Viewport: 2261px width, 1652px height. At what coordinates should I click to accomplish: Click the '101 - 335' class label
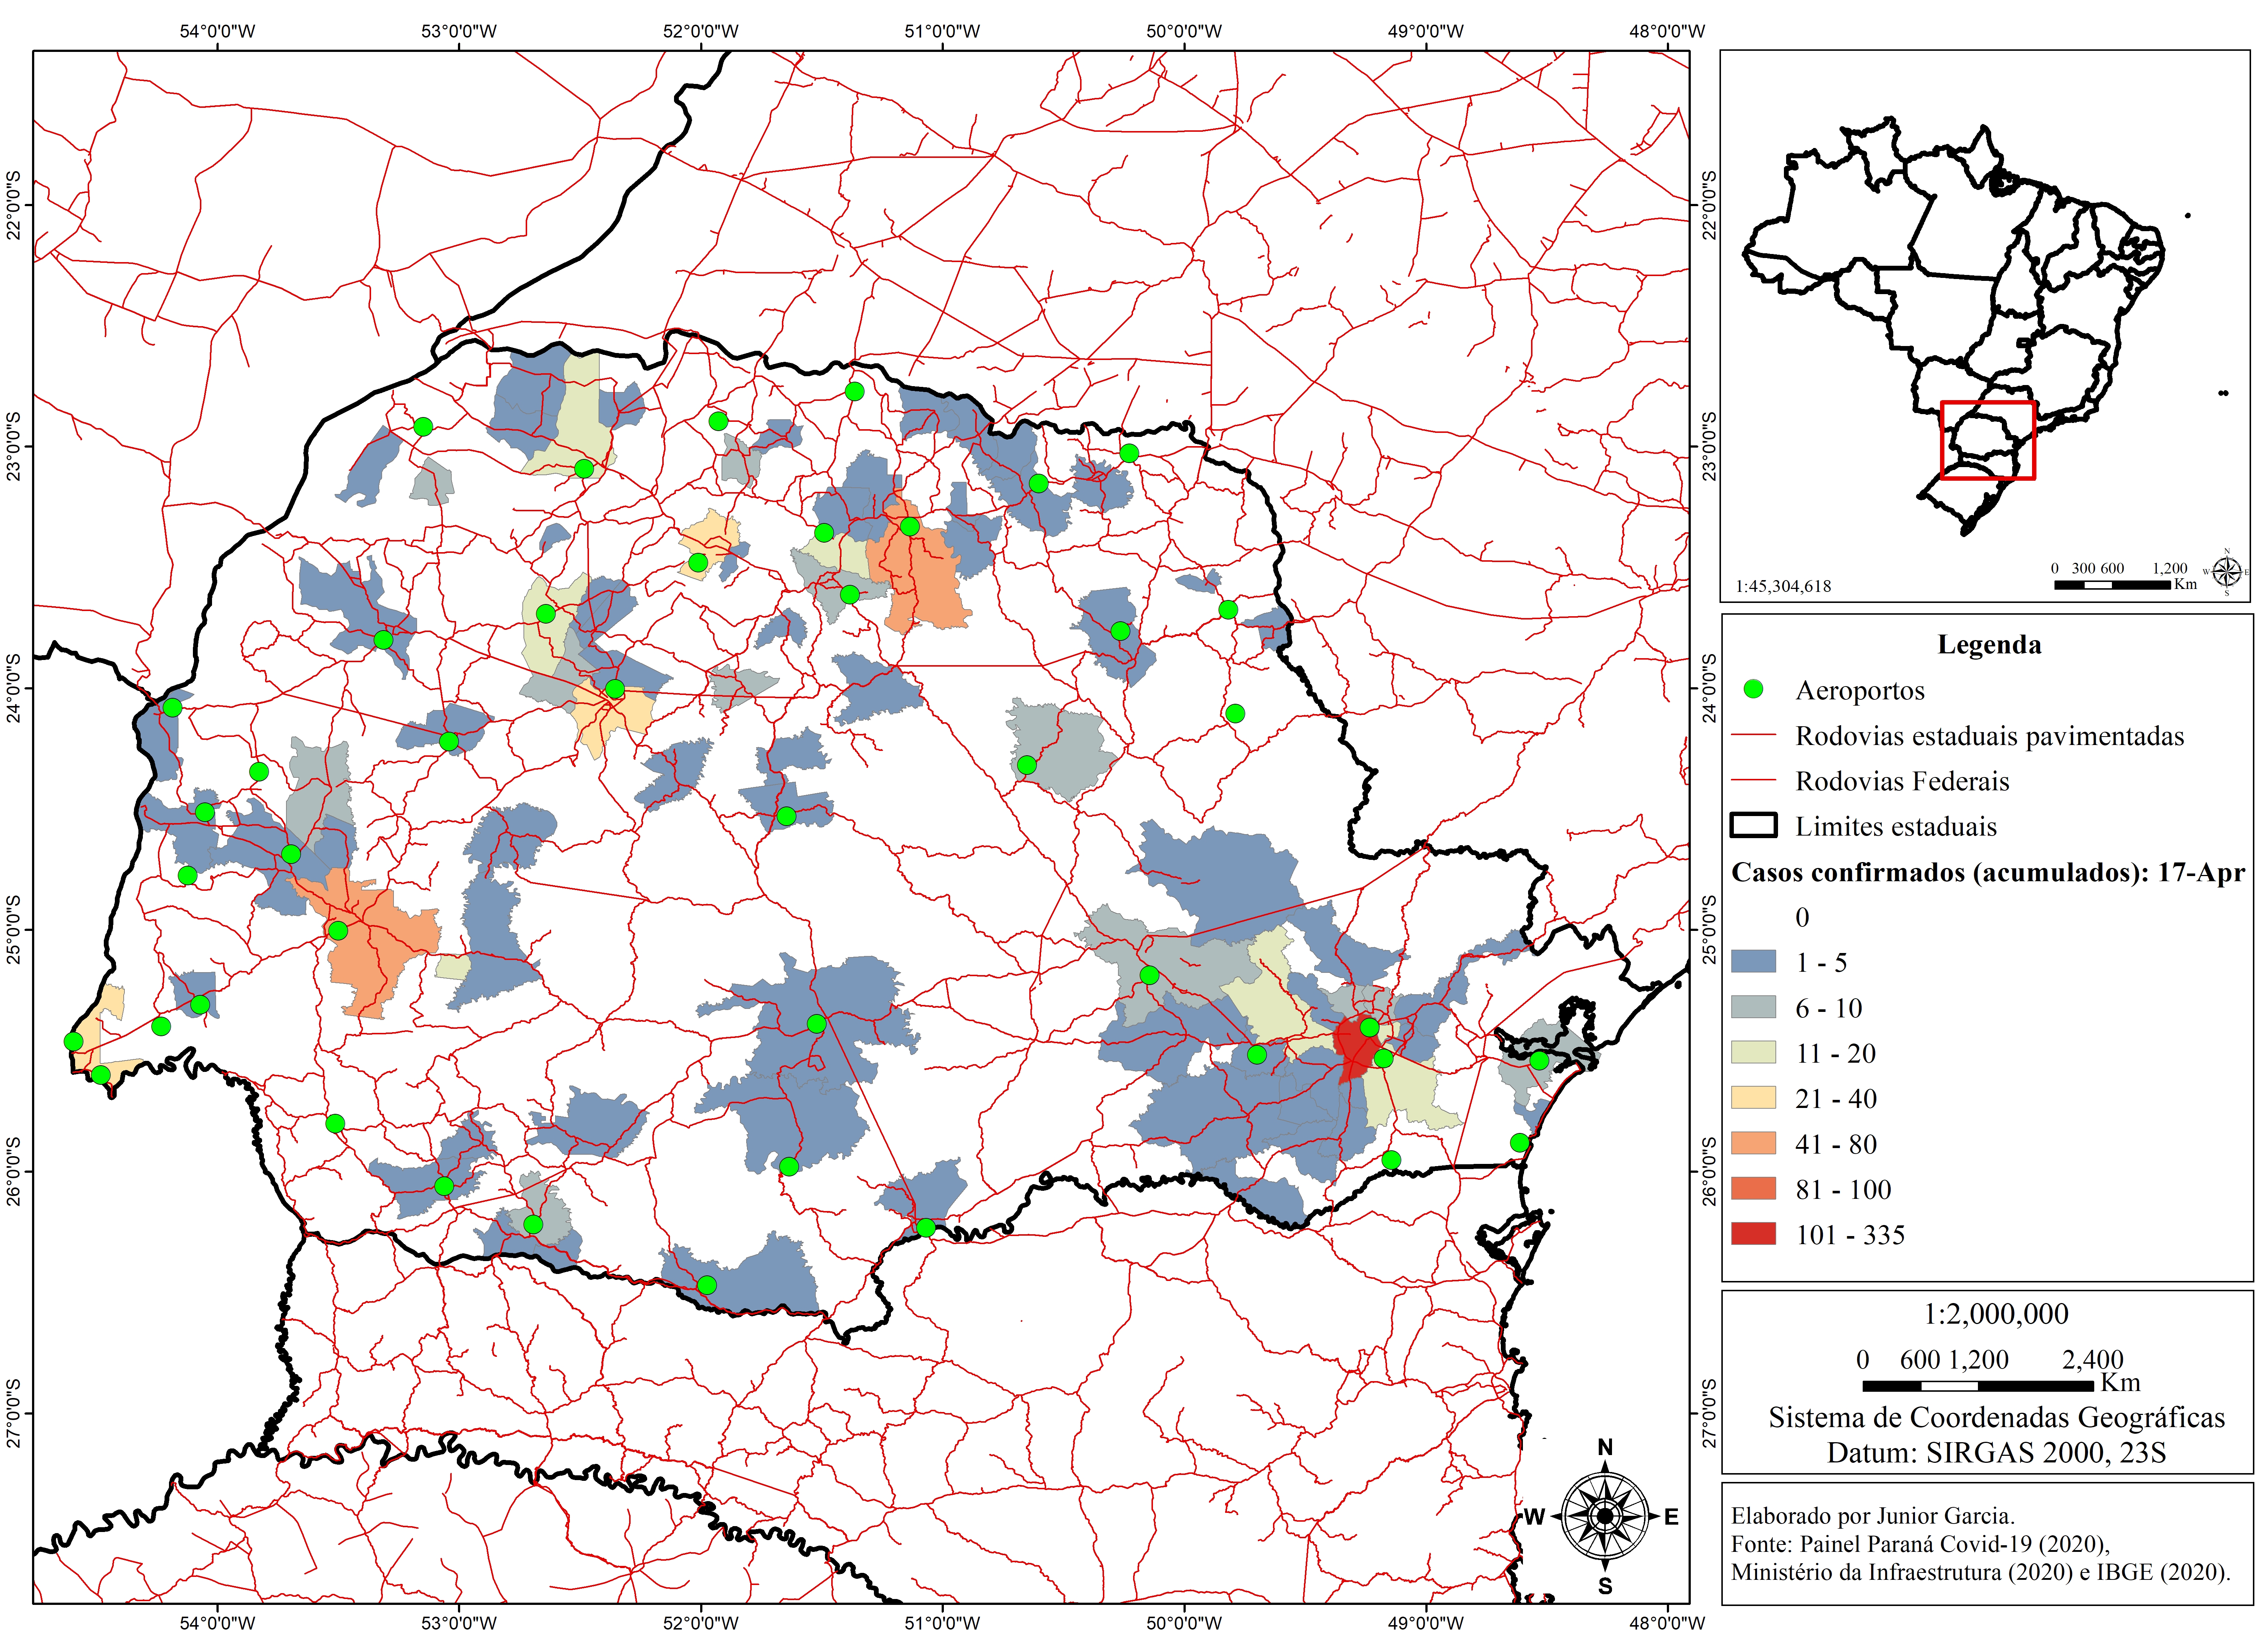click(x=1850, y=1235)
